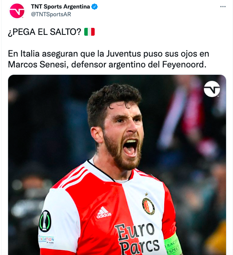
Task: Click the Euro Parcs sponsor lettering
Action: point(137,238)
